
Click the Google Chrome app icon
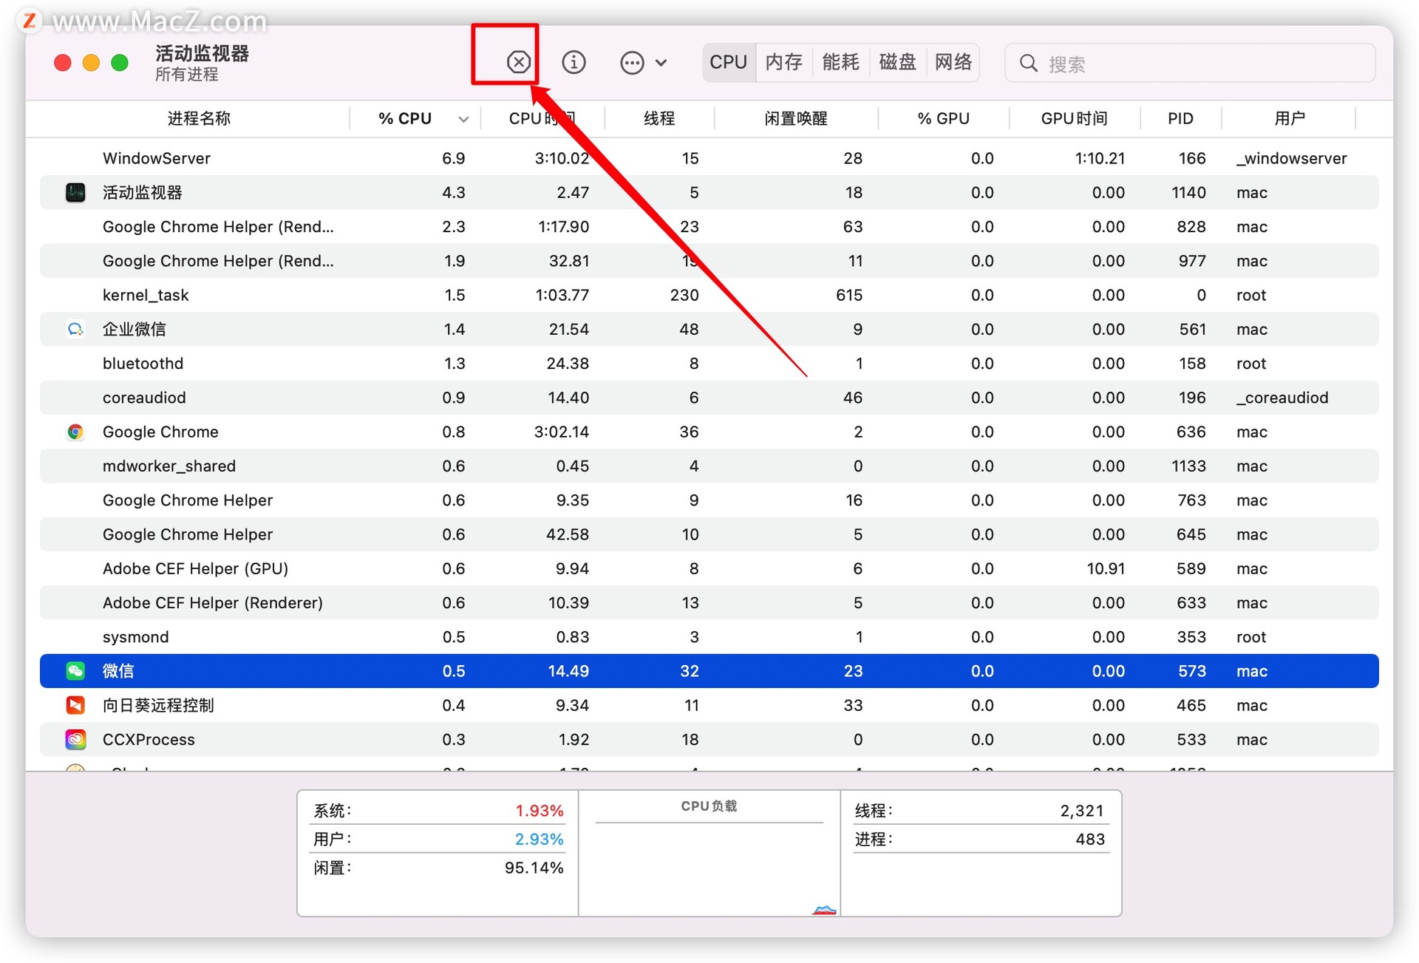point(75,432)
